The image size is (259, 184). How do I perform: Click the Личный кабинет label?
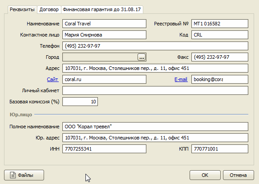click(x=40, y=90)
